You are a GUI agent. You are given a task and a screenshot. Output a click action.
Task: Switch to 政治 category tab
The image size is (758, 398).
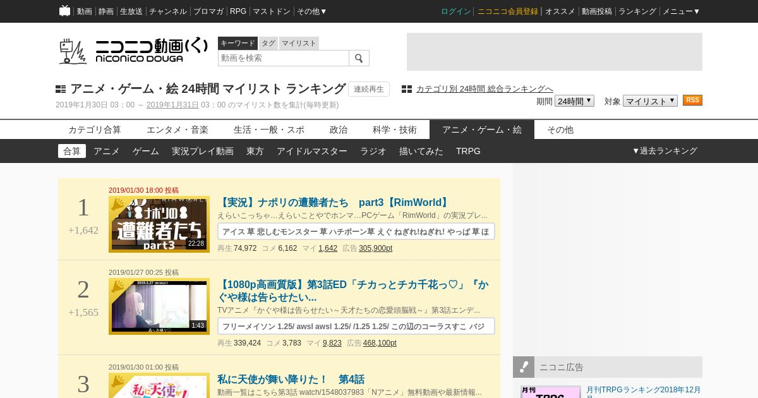click(339, 130)
